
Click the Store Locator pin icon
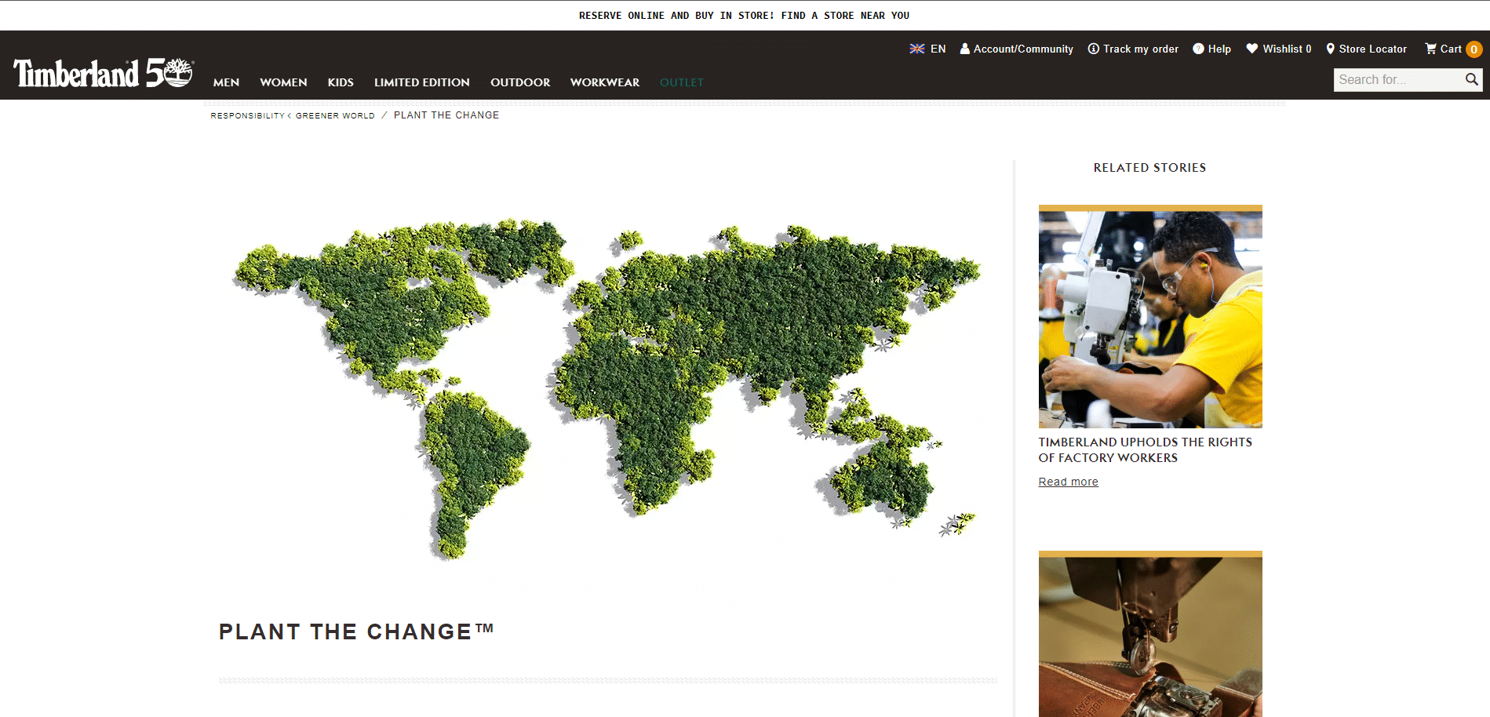(1331, 49)
